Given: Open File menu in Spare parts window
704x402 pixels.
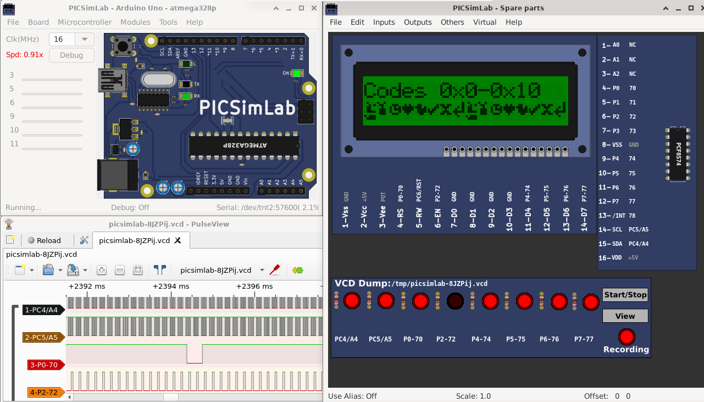Looking at the screenshot, I should point(335,22).
